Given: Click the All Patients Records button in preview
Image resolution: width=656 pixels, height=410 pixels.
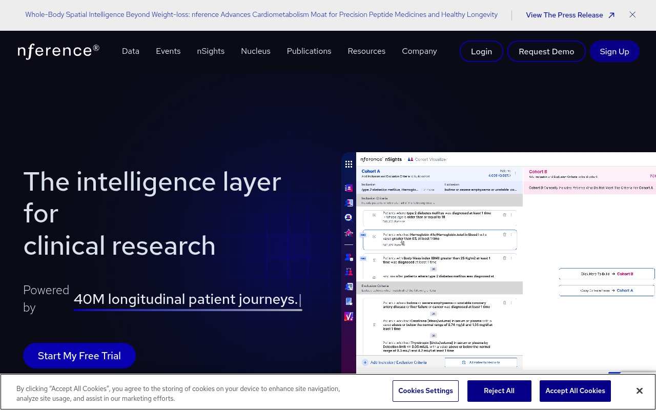Looking at the screenshot, I should pyautogui.click(x=481, y=362).
